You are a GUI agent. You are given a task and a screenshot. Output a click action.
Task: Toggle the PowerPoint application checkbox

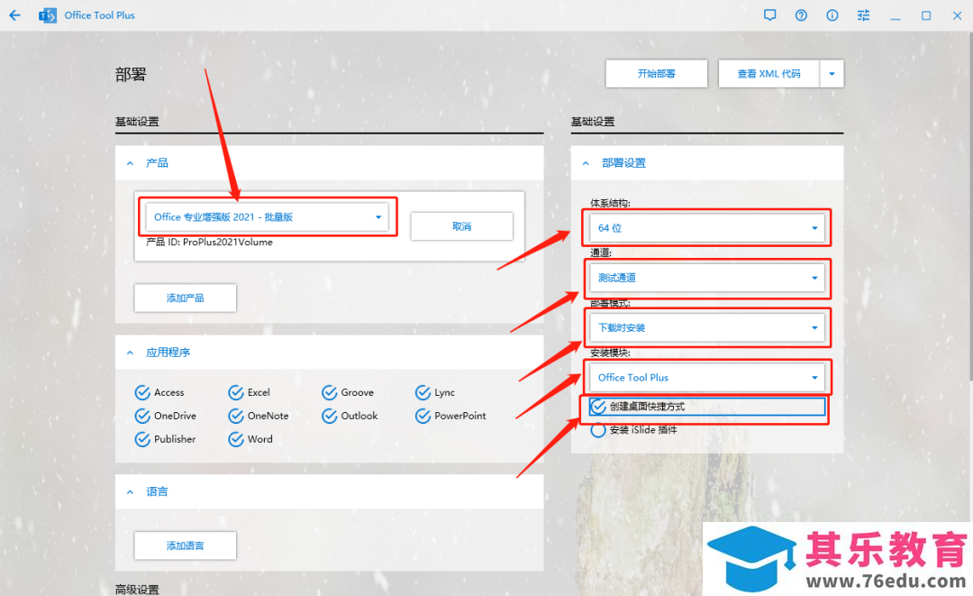tap(423, 416)
